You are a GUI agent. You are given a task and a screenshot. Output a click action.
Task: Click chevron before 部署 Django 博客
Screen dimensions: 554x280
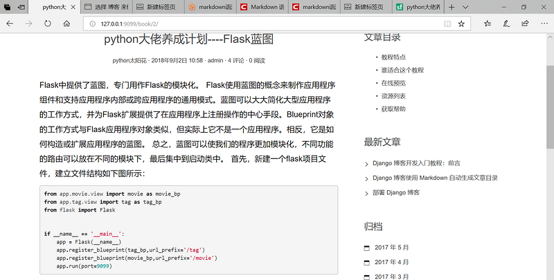coord(366,194)
